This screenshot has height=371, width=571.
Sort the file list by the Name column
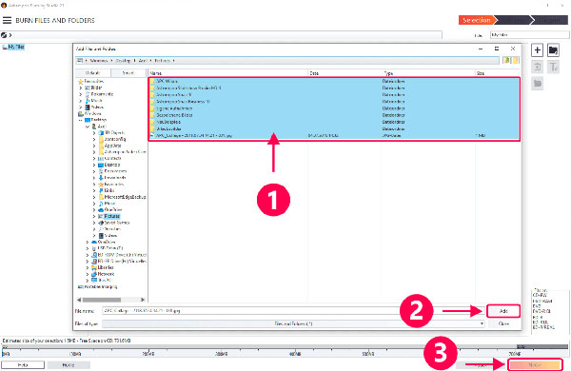pyautogui.click(x=228, y=73)
